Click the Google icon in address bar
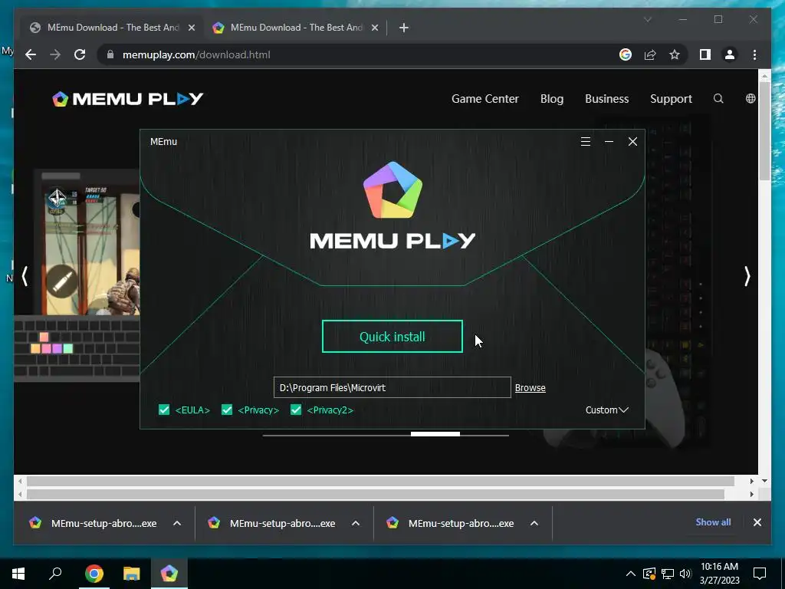785x589 pixels. [626, 54]
